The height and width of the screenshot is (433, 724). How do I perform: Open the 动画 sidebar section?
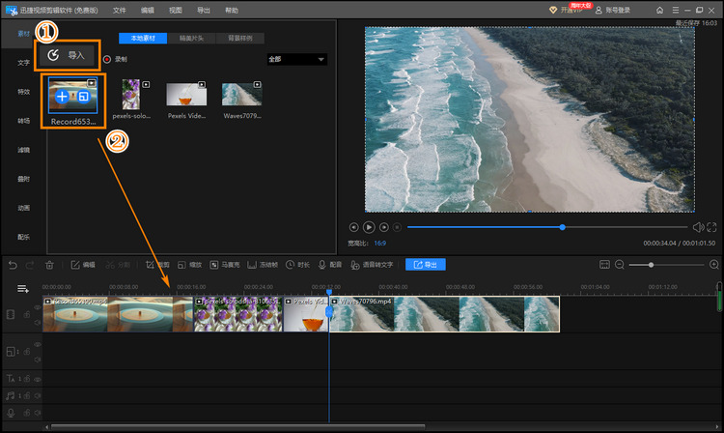23,208
